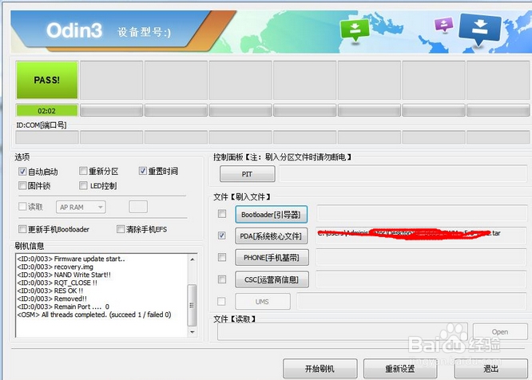Click the 开始刷机 start button
The height and width of the screenshot is (380, 532).
pos(320,369)
